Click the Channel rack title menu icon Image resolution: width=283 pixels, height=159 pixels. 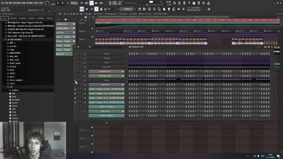coord(130,47)
